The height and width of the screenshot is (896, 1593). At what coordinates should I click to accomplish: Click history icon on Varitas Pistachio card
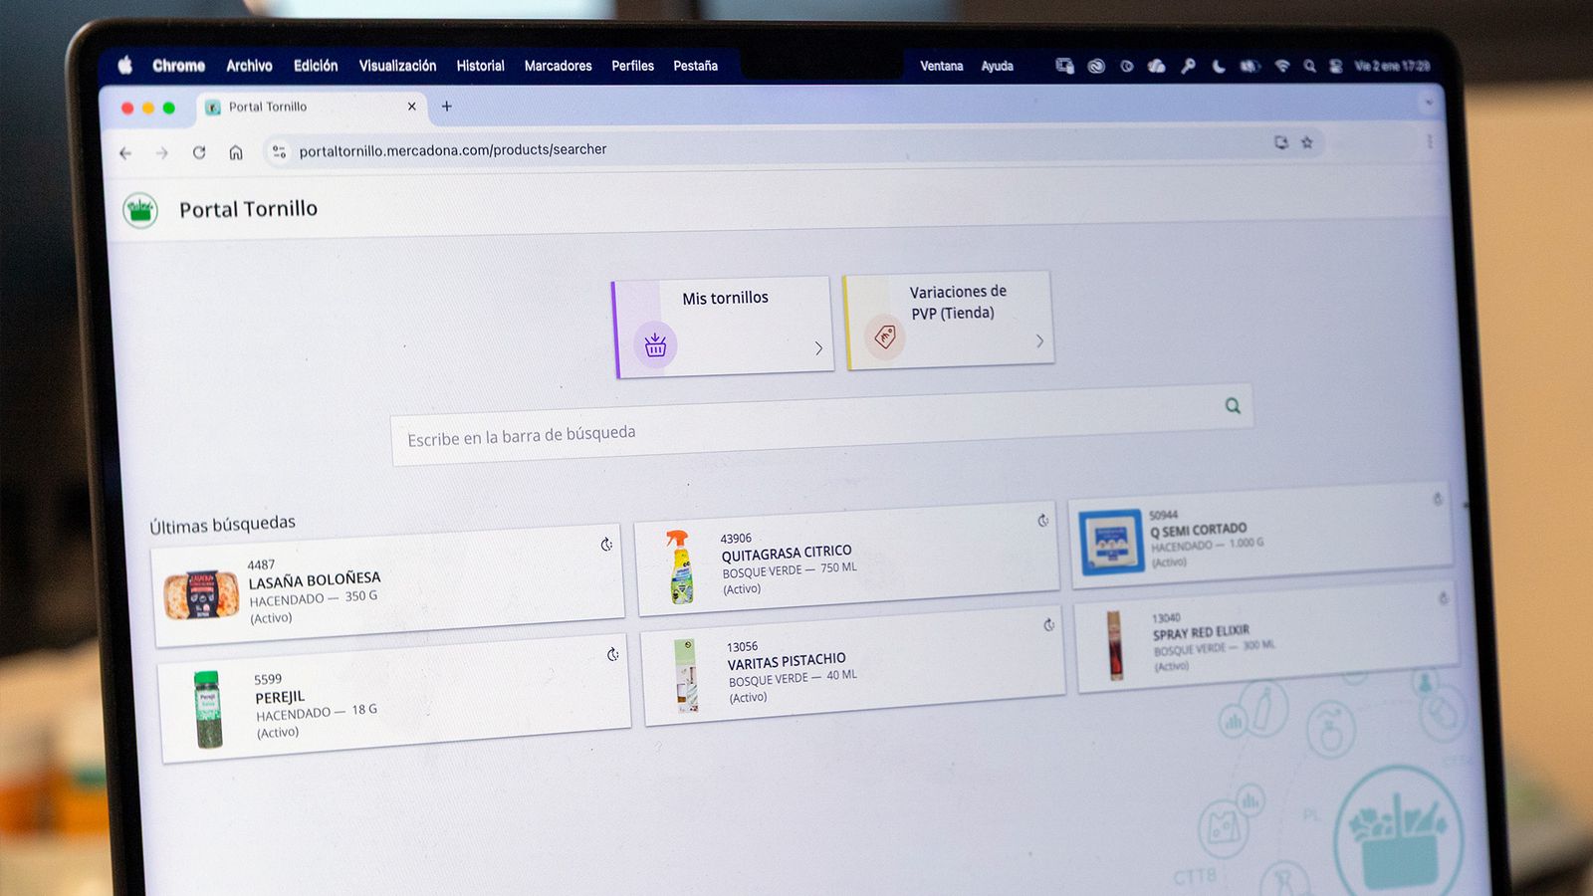coord(1048,625)
